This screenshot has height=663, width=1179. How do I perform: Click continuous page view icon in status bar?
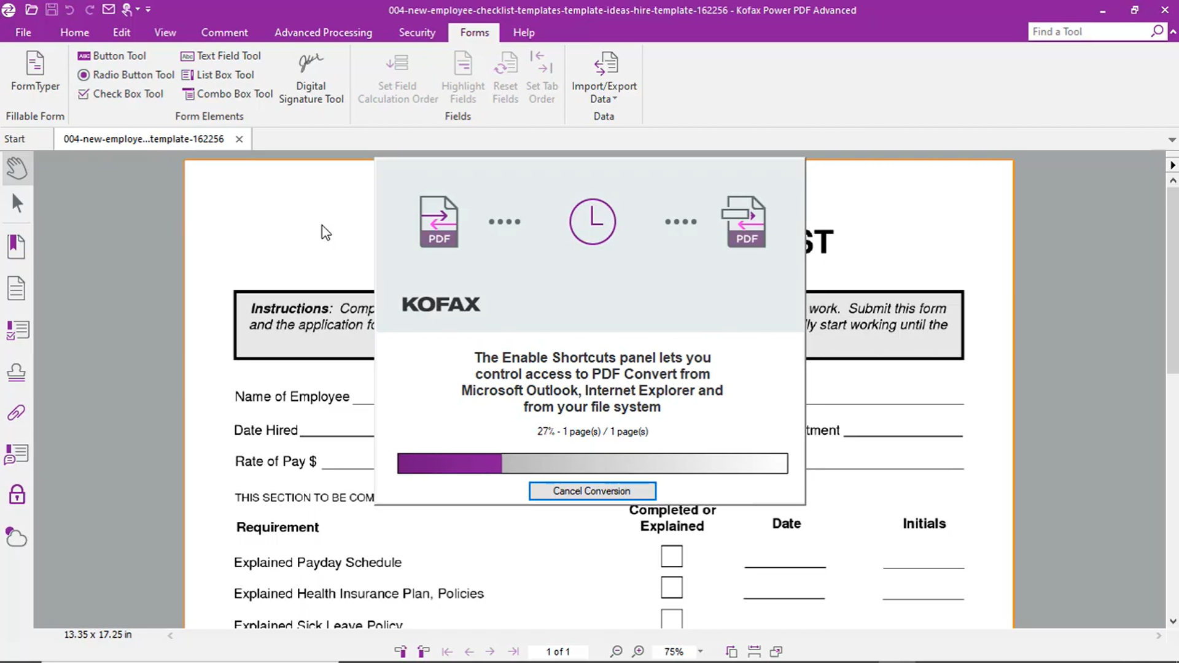pyautogui.click(x=754, y=652)
